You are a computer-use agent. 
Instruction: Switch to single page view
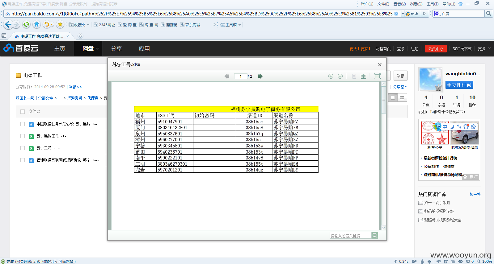(354, 76)
